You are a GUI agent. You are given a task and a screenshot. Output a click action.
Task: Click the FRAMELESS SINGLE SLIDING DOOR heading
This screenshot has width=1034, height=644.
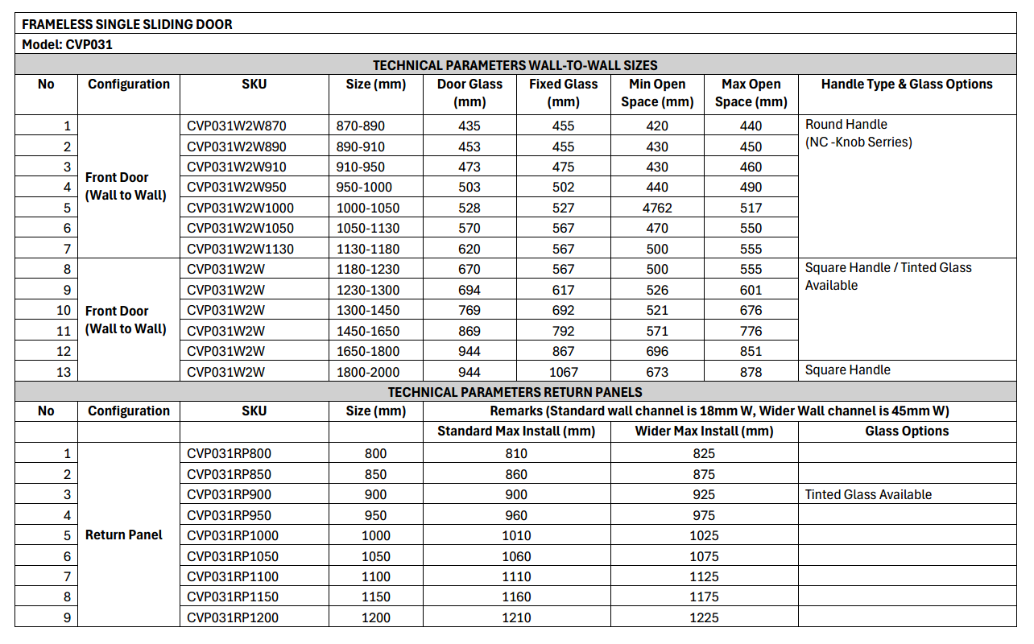click(515, 24)
